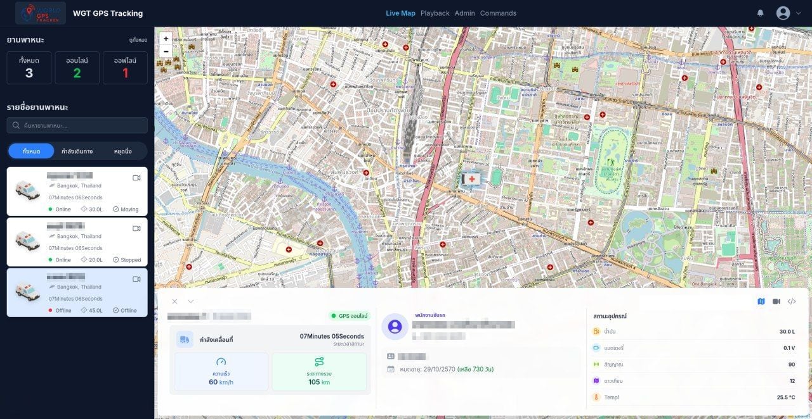Image resolution: width=812 pixels, height=419 pixels.
Task: Open camera for the Offline vehicle card
Action: click(136, 279)
